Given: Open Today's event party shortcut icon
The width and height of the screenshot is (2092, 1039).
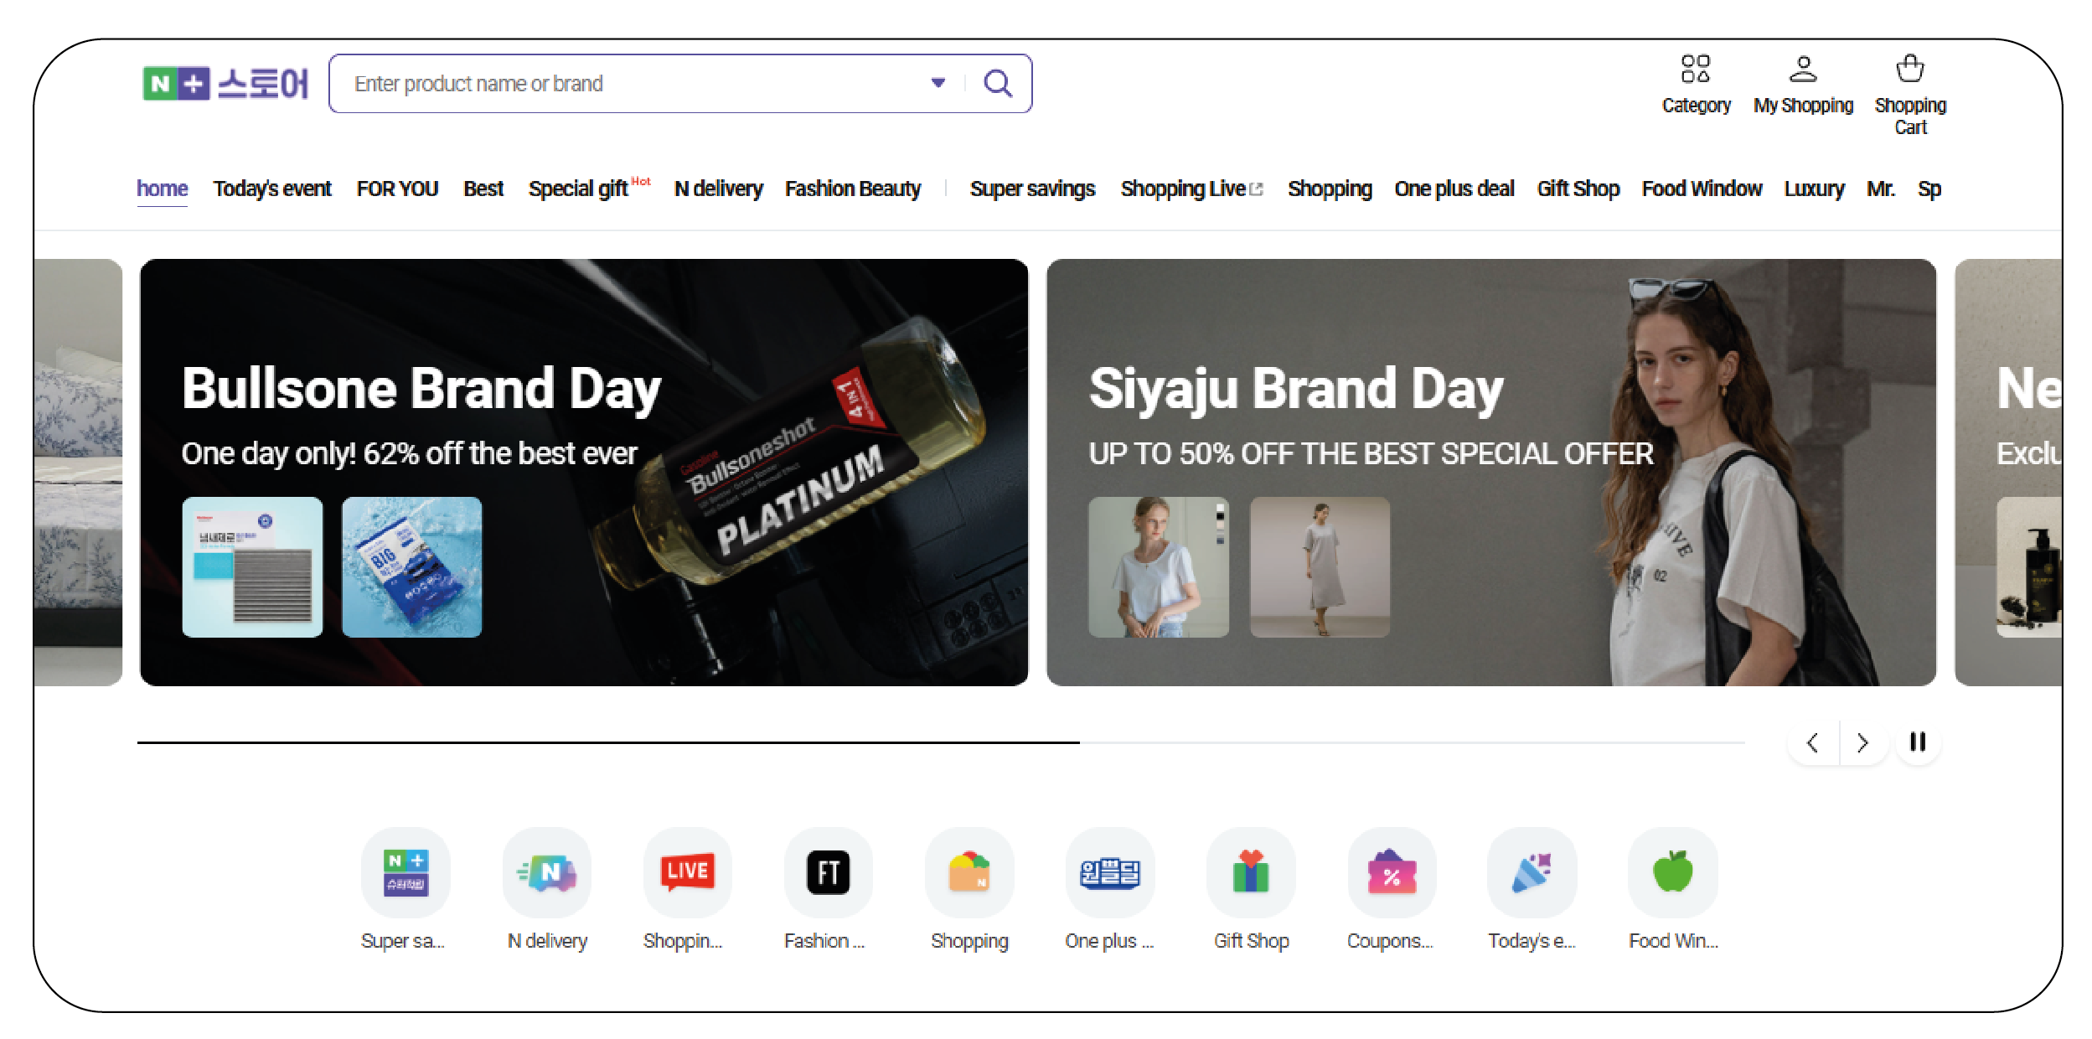Looking at the screenshot, I should [x=1532, y=872].
